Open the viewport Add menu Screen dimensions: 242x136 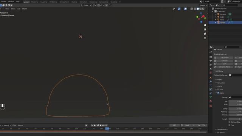(19, 9)
